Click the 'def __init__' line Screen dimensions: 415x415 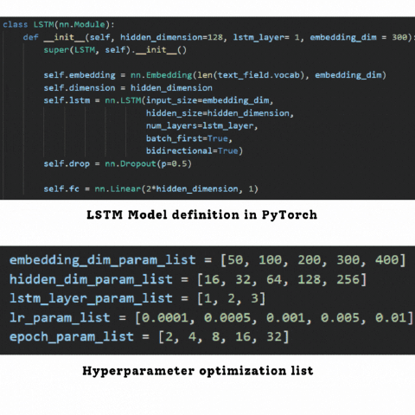point(219,37)
